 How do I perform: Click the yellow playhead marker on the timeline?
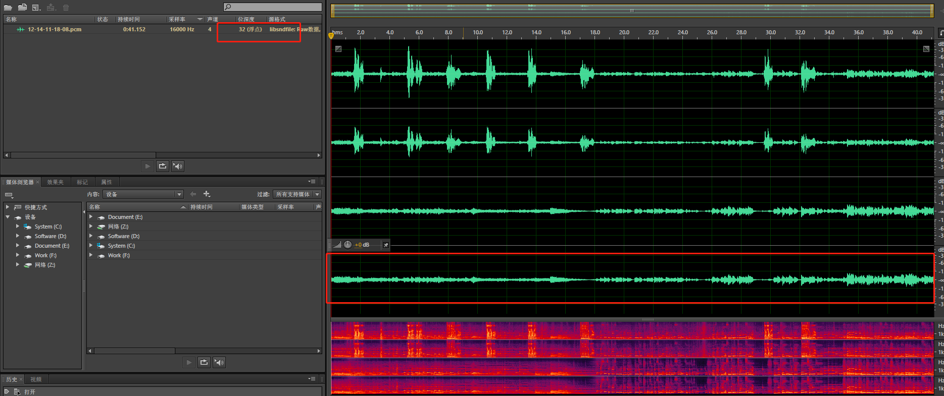coord(331,35)
